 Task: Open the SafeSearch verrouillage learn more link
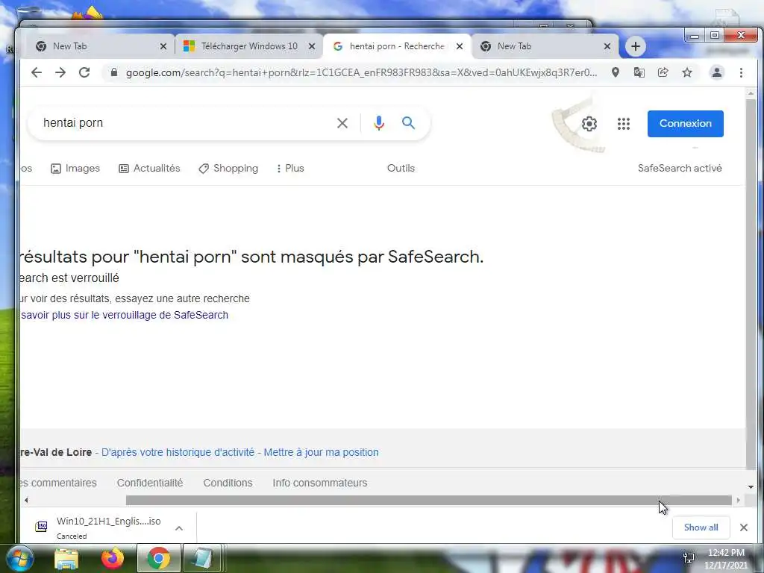tap(125, 315)
